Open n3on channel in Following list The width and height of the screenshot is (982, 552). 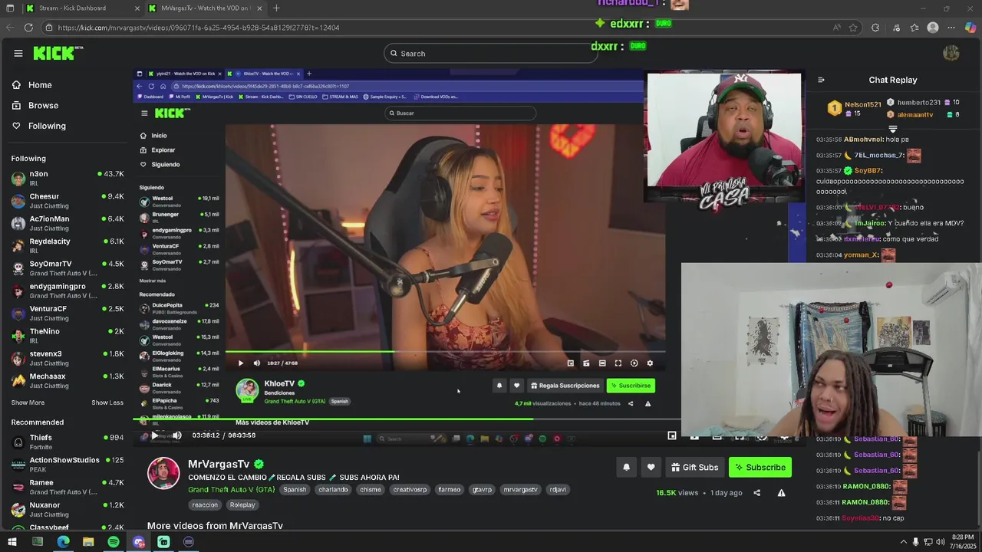(68, 179)
